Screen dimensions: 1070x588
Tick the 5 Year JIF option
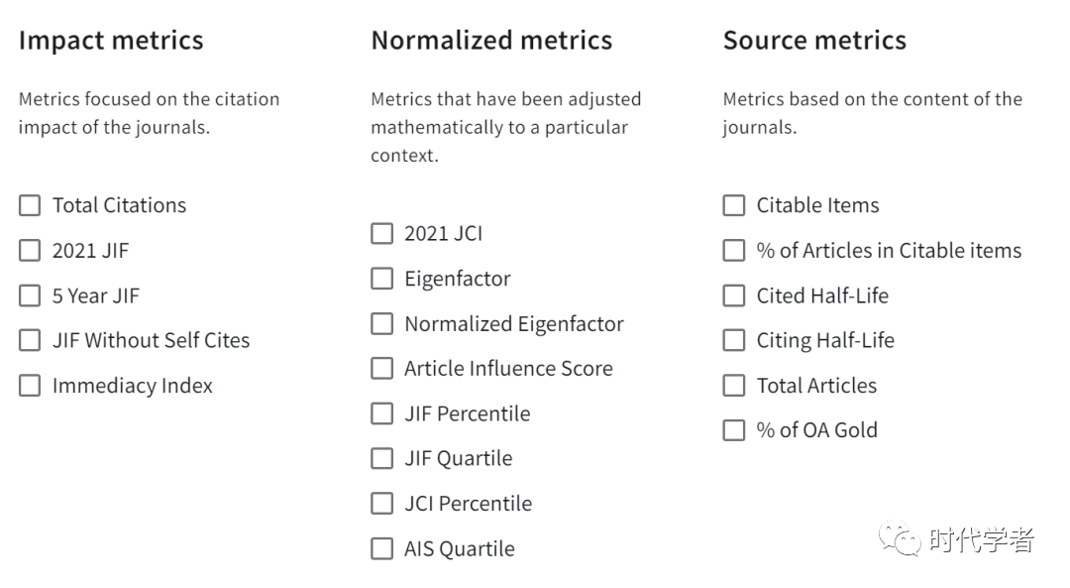tap(30, 295)
